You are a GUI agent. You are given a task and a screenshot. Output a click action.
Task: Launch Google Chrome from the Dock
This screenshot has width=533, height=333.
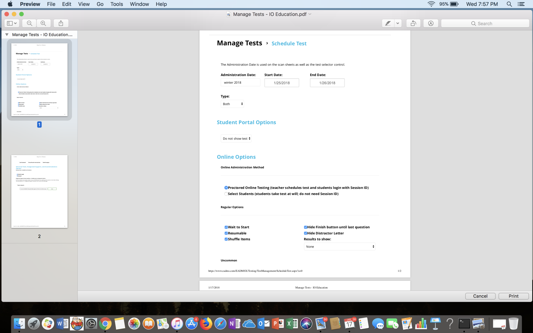click(x=105, y=324)
